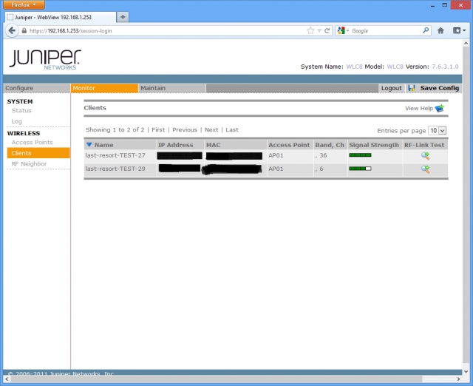Click RF-Link Test column header
Image resolution: width=473 pixels, height=386 pixels.
(x=424, y=145)
